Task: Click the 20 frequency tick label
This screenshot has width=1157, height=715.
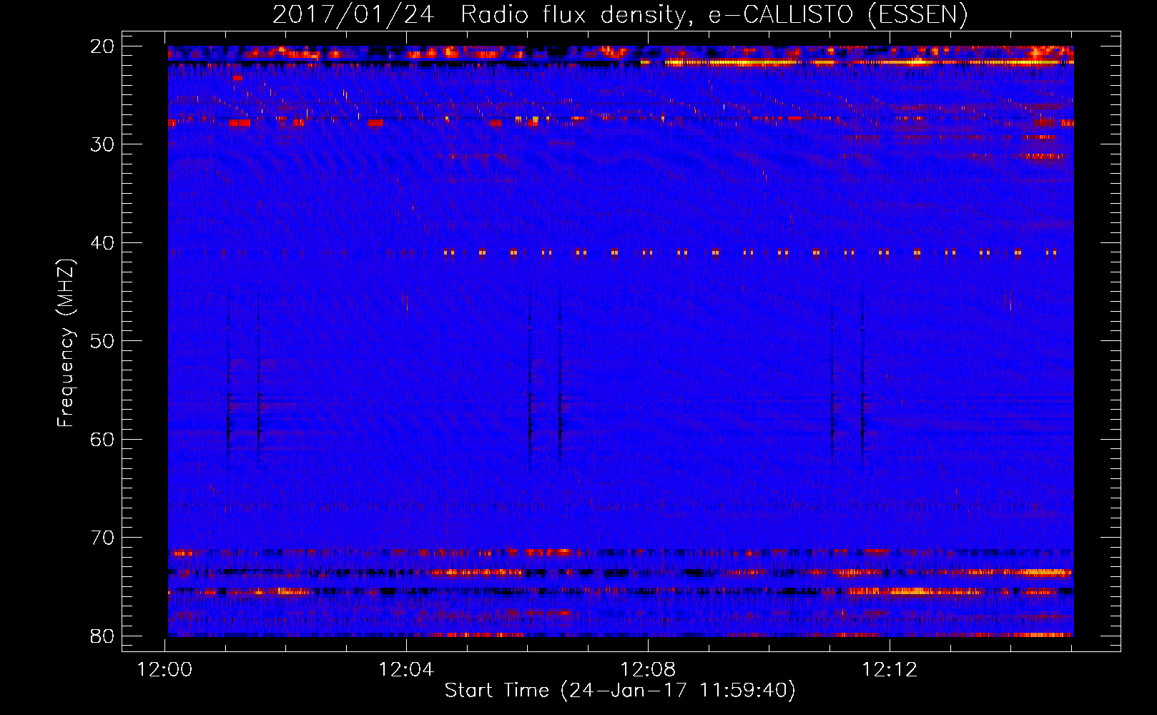Action: pos(102,46)
